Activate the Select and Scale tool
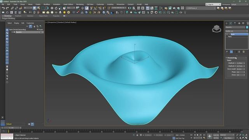 60,8
